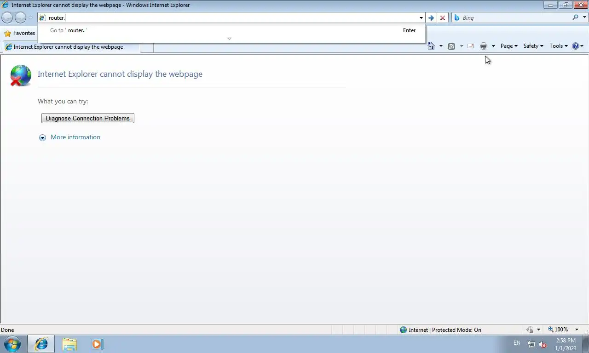Screen dimensions: 589x353
Task: Select the 'cannot display the webpage' tab
Action: click(x=71, y=47)
